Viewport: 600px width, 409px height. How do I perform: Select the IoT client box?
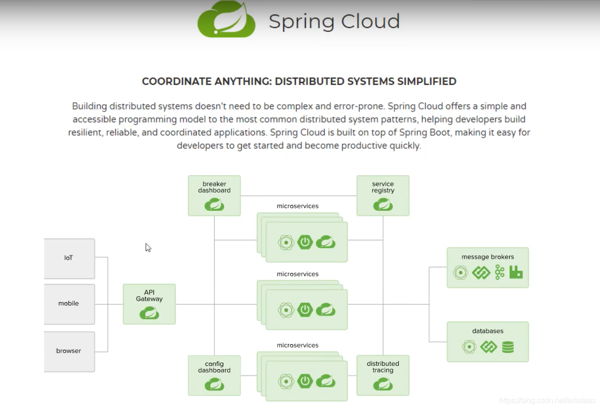69,259
